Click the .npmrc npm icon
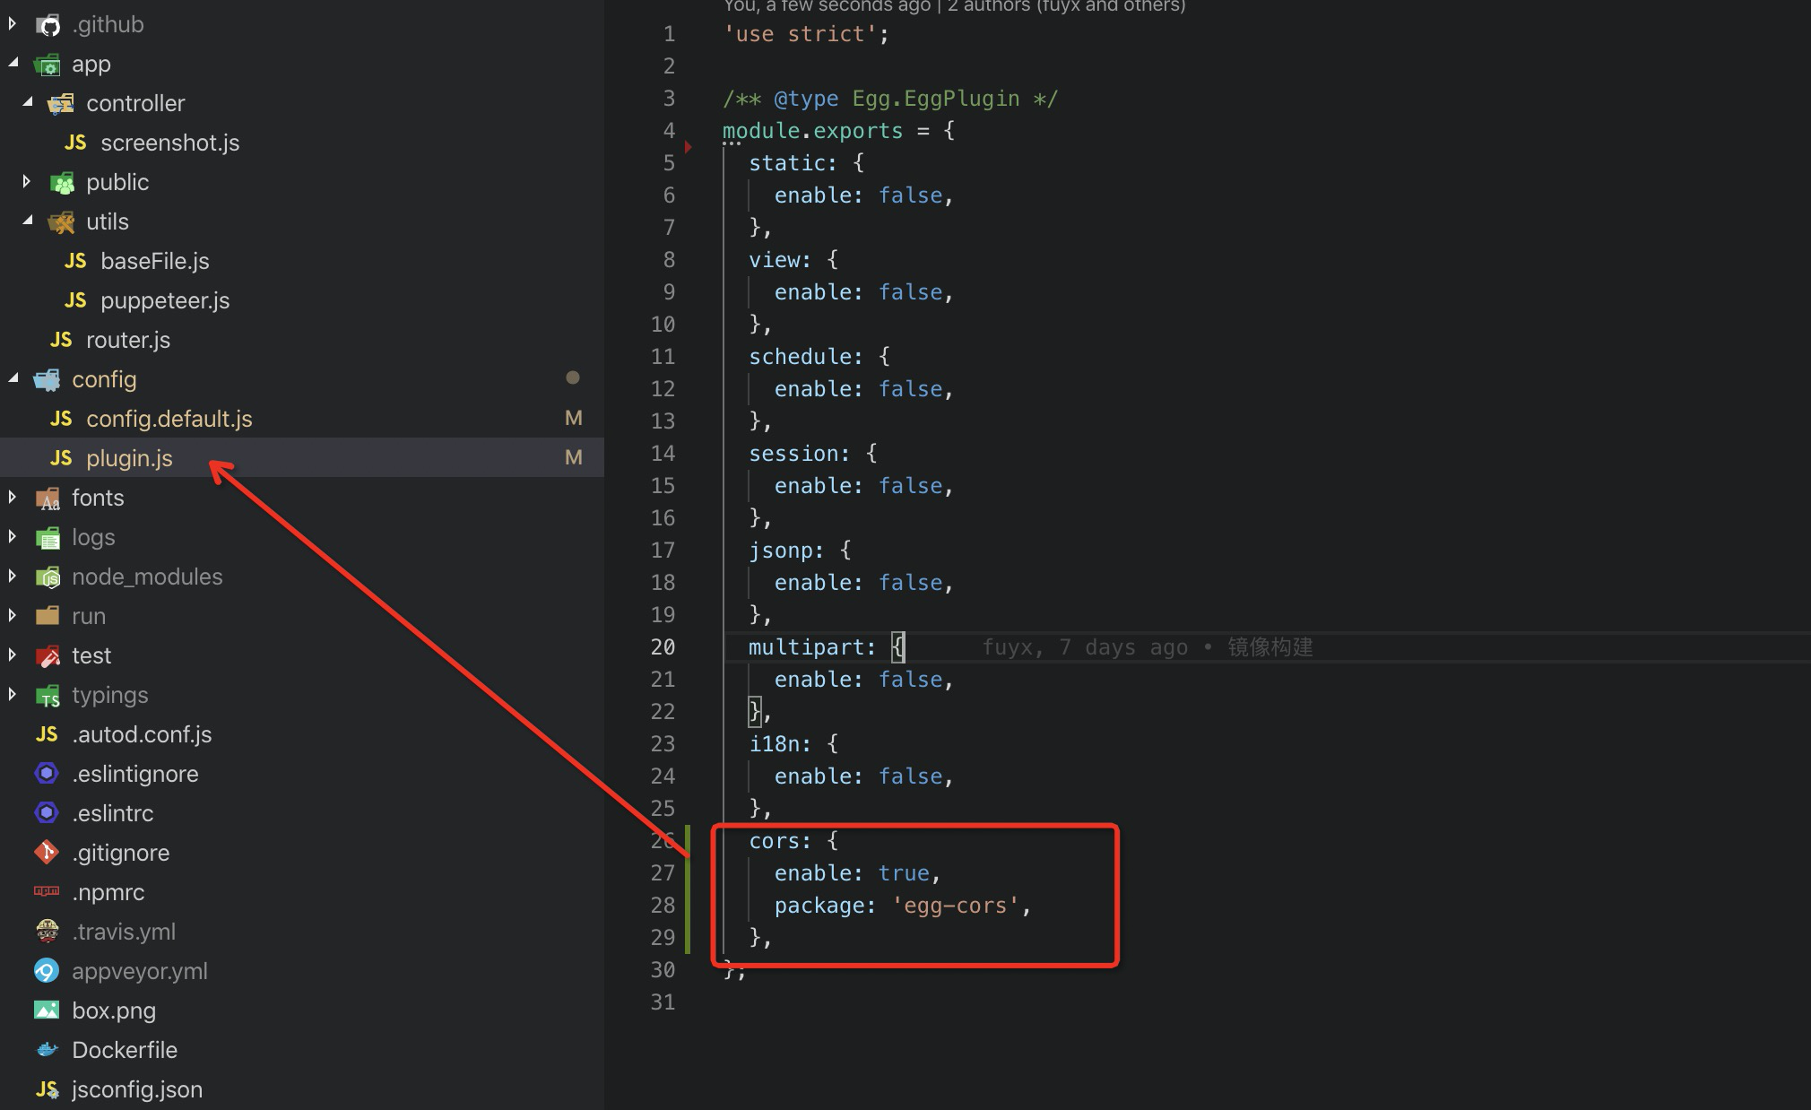Screen dimensions: 1811x1110 pos(47,891)
